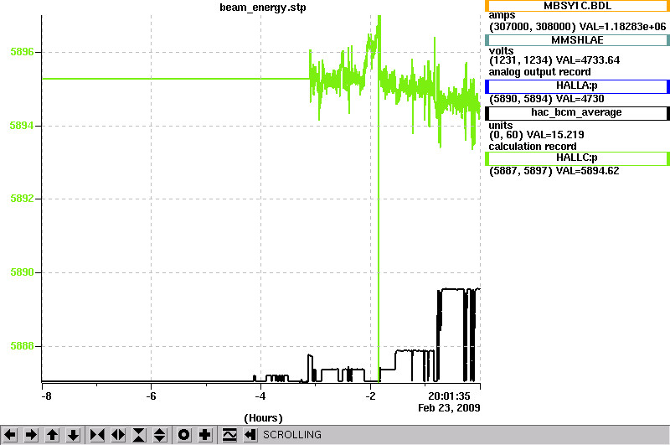Select the HALLC:p legend entry
670x445 pixels.
577,158
